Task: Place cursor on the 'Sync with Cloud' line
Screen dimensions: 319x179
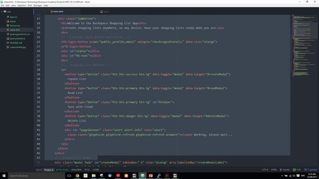Action: coord(80,107)
